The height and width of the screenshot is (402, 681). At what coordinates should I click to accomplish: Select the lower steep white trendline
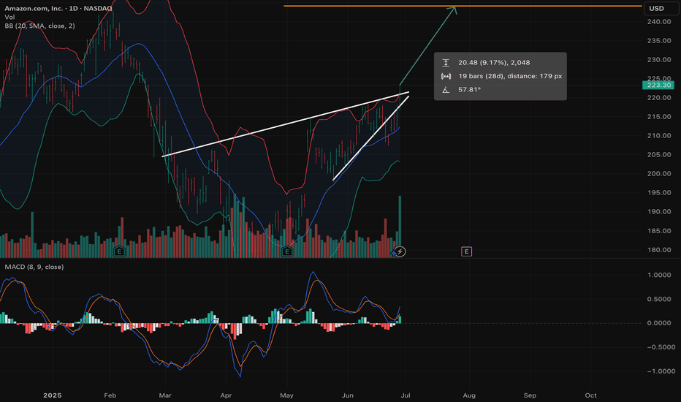371,137
